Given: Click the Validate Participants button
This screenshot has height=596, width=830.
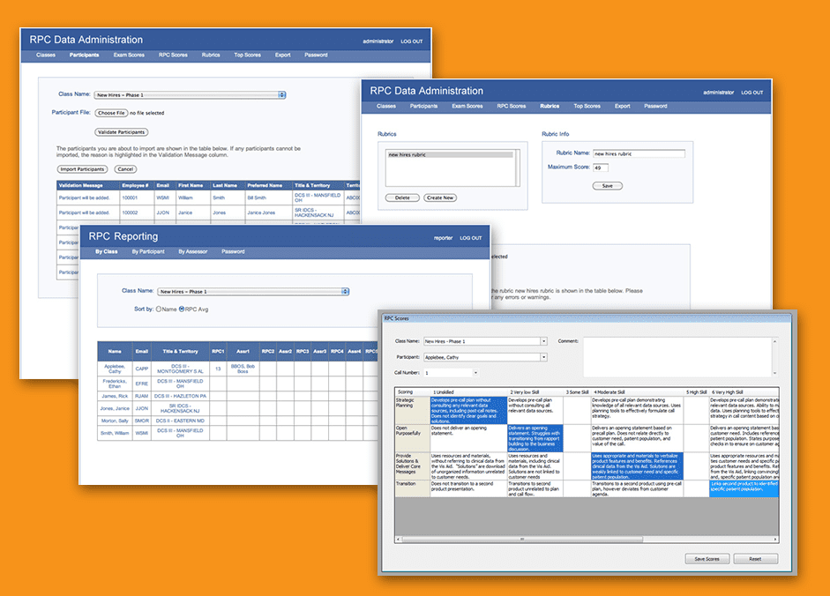Looking at the screenshot, I should tap(121, 131).
